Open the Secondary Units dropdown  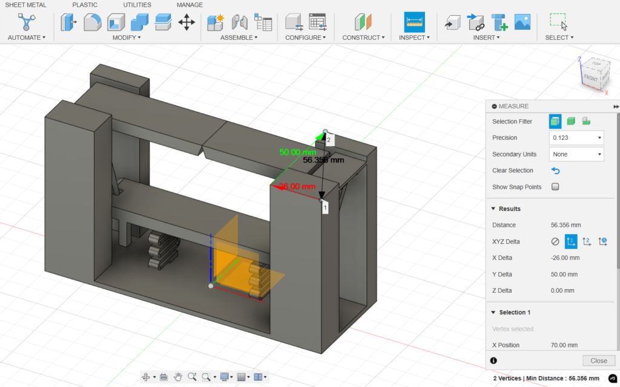pyautogui.click(x=576, y=154)
